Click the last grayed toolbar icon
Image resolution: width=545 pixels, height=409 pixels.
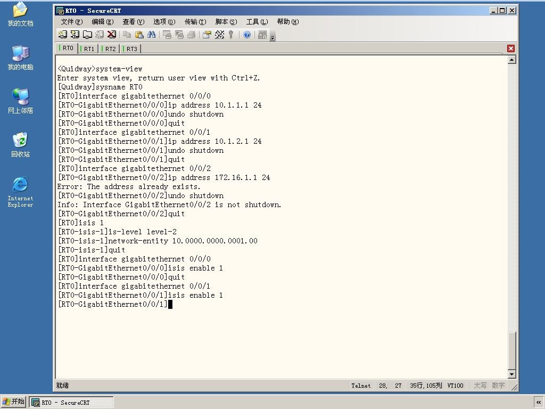coord(262,35)
